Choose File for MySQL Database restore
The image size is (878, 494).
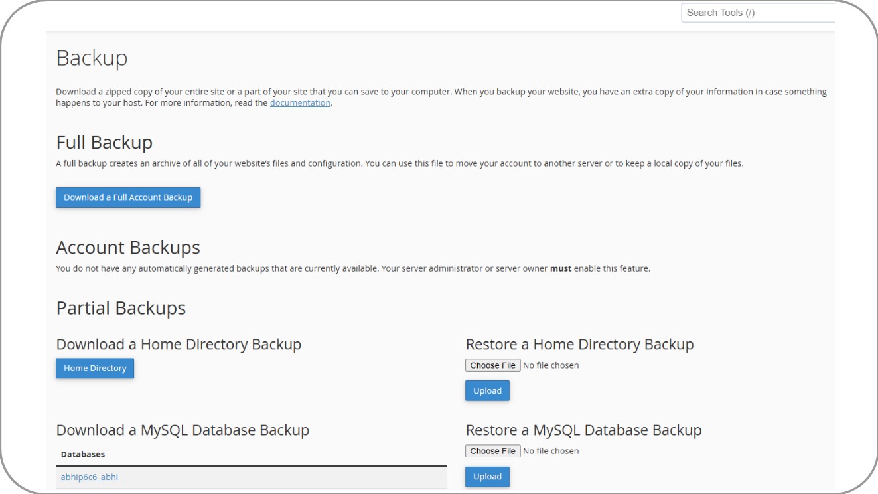[493, 451]
